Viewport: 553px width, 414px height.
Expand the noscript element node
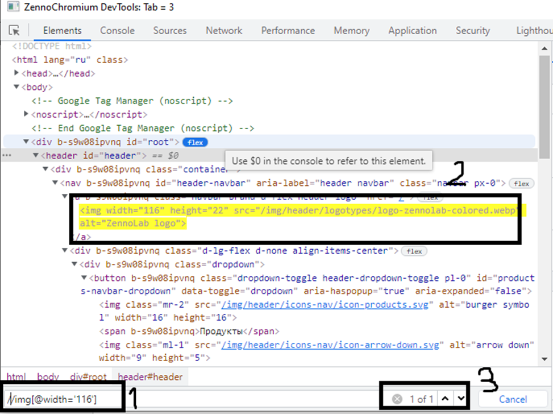tap(26, 114)
